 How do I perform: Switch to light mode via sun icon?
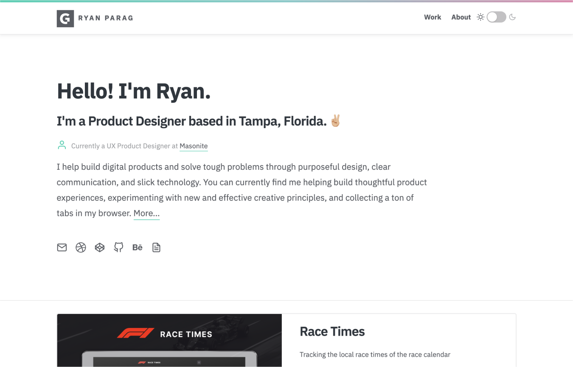pos(480,17)
